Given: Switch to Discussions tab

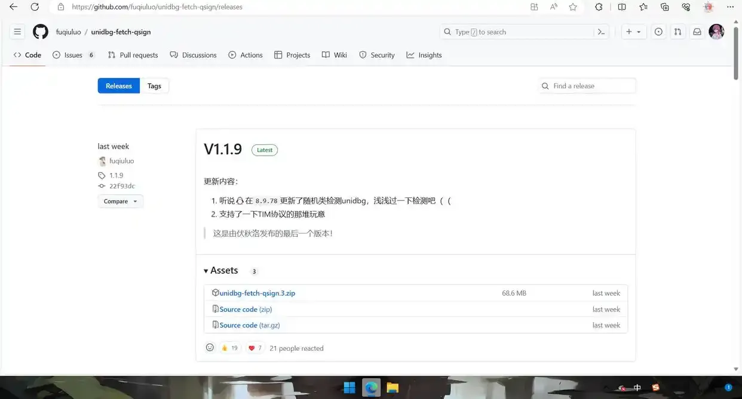Looking at the screenshot, I should pos(193,55).
